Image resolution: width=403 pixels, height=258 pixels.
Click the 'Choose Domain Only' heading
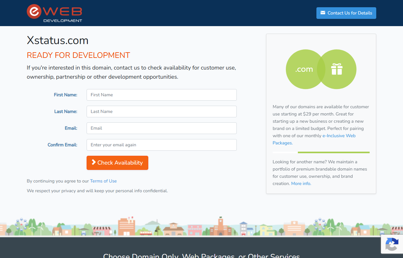(x=201, y=255)
